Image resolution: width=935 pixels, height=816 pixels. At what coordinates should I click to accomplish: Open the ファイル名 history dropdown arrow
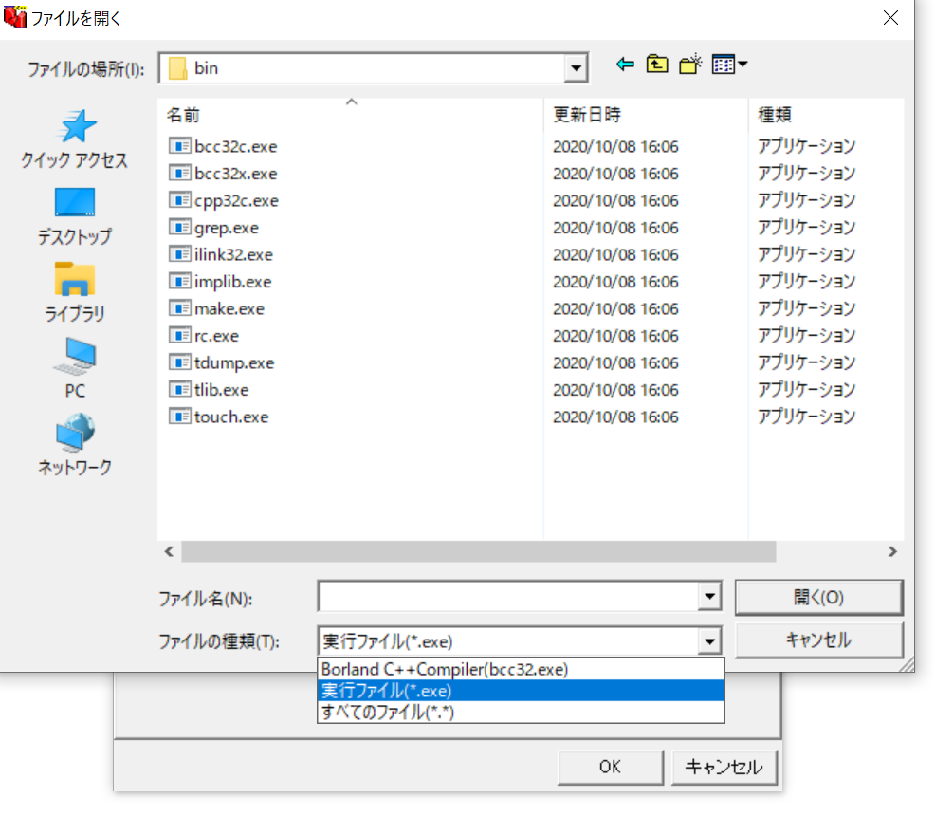709,596
